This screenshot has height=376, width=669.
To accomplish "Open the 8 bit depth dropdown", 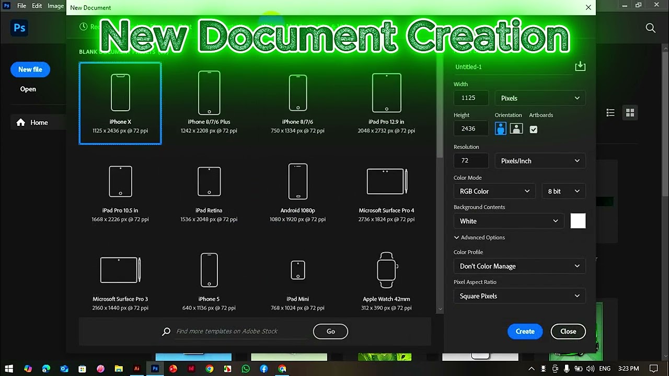I will (x=563, y=191).
